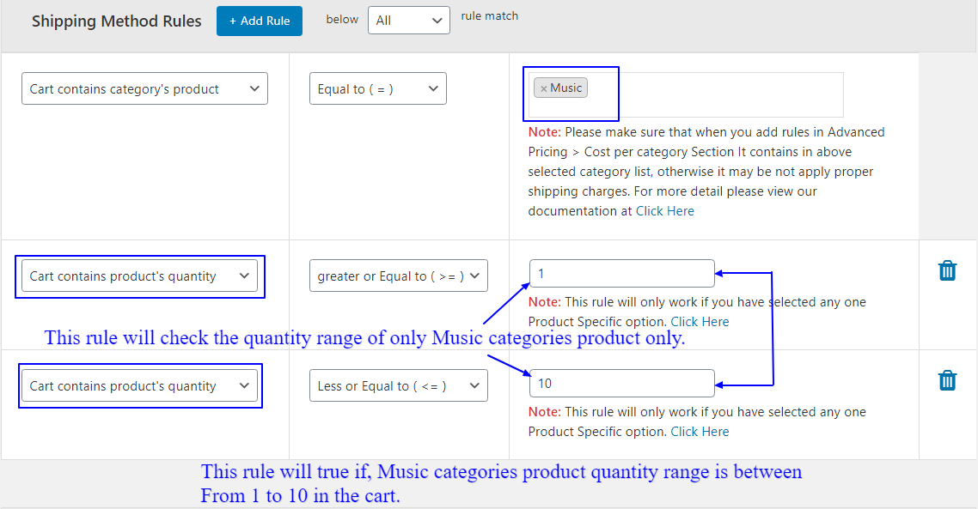Open the 'All' rule match dropdown
978x509 pixels.
408,21
